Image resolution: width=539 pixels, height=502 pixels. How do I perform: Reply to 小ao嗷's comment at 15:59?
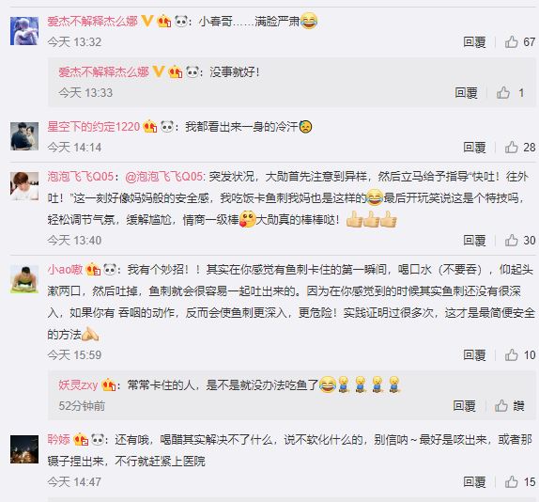[474, 354]
